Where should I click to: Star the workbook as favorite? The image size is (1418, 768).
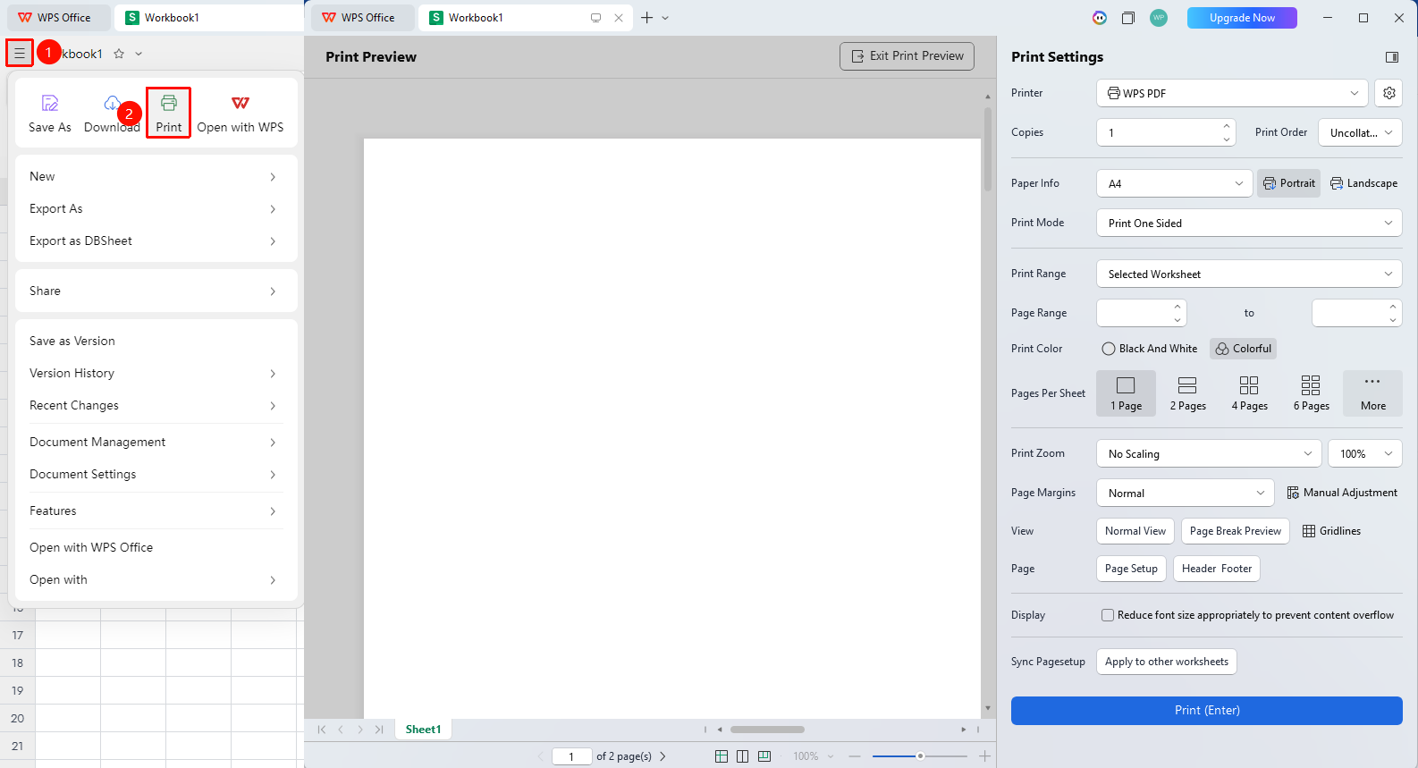119,54
